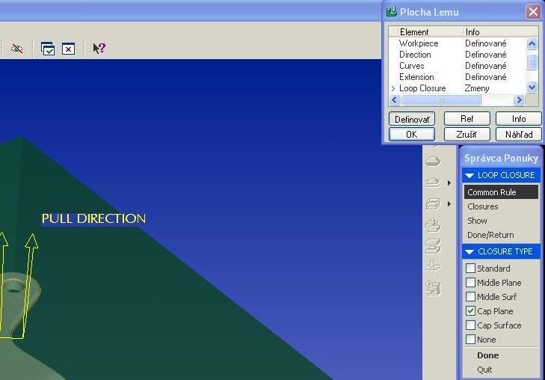Select the Curves element row
This screenshot has height=380, width=545.
[x=457, y=66]
